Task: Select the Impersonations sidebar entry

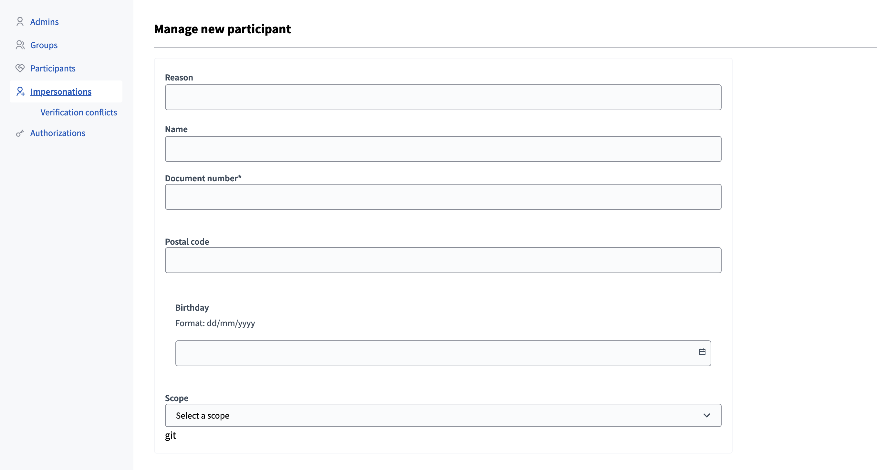Action: click(61, 91)
